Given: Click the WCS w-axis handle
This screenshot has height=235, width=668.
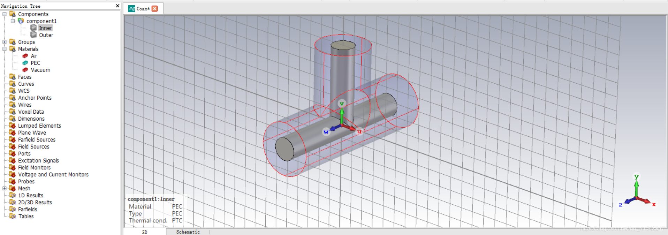Looking at the screenshot, I should click(x=326, y=132).
